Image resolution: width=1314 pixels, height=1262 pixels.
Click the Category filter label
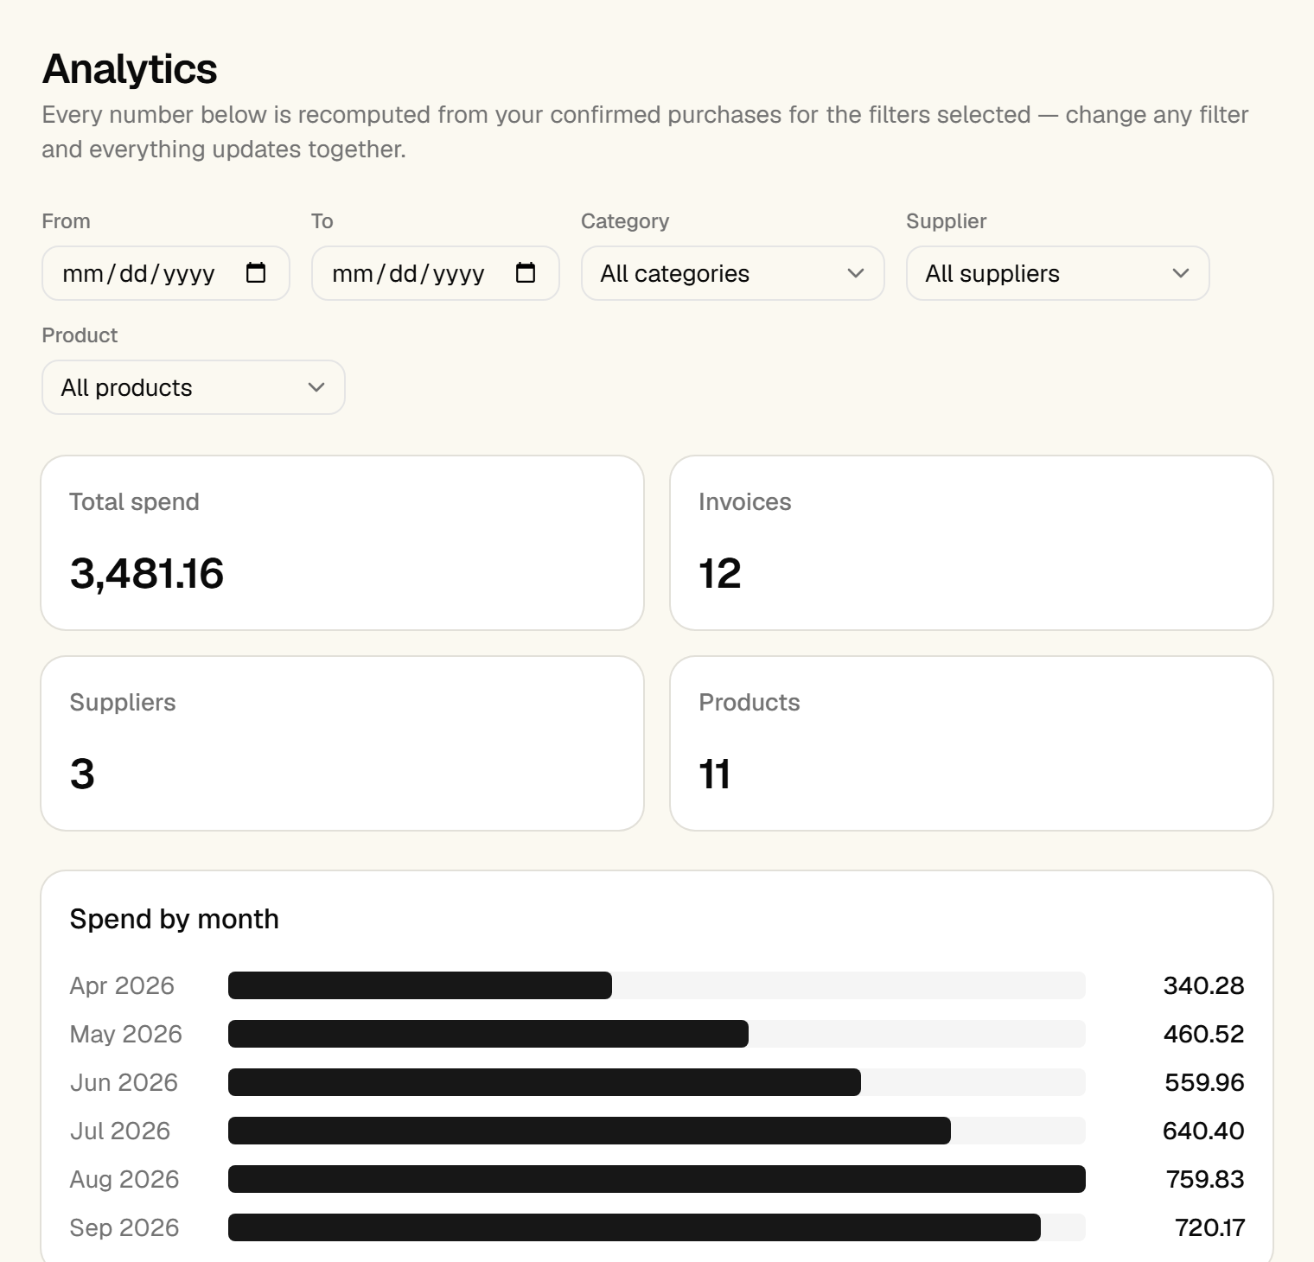[625, 221]
